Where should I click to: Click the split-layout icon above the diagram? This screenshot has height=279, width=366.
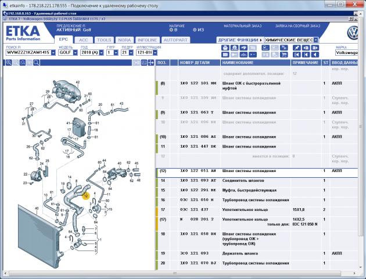coord(144,63)
